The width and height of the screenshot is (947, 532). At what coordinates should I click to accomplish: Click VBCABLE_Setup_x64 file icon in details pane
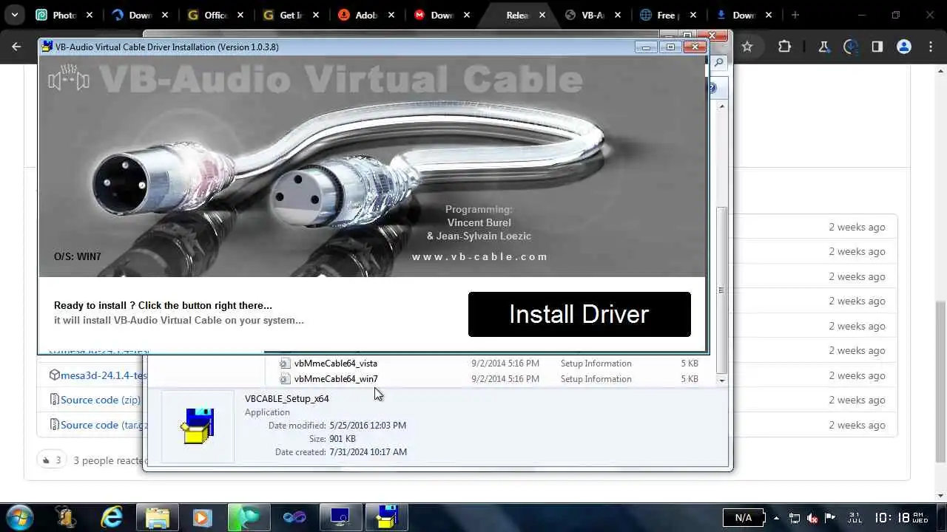pos(198,426)
